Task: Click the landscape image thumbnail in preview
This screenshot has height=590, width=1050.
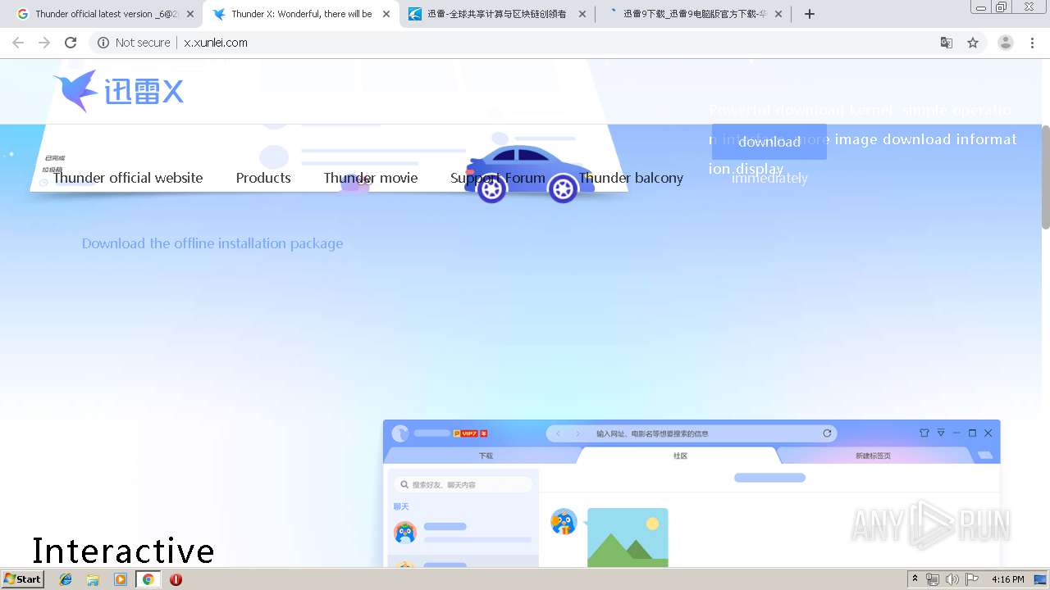Action: 628,538
